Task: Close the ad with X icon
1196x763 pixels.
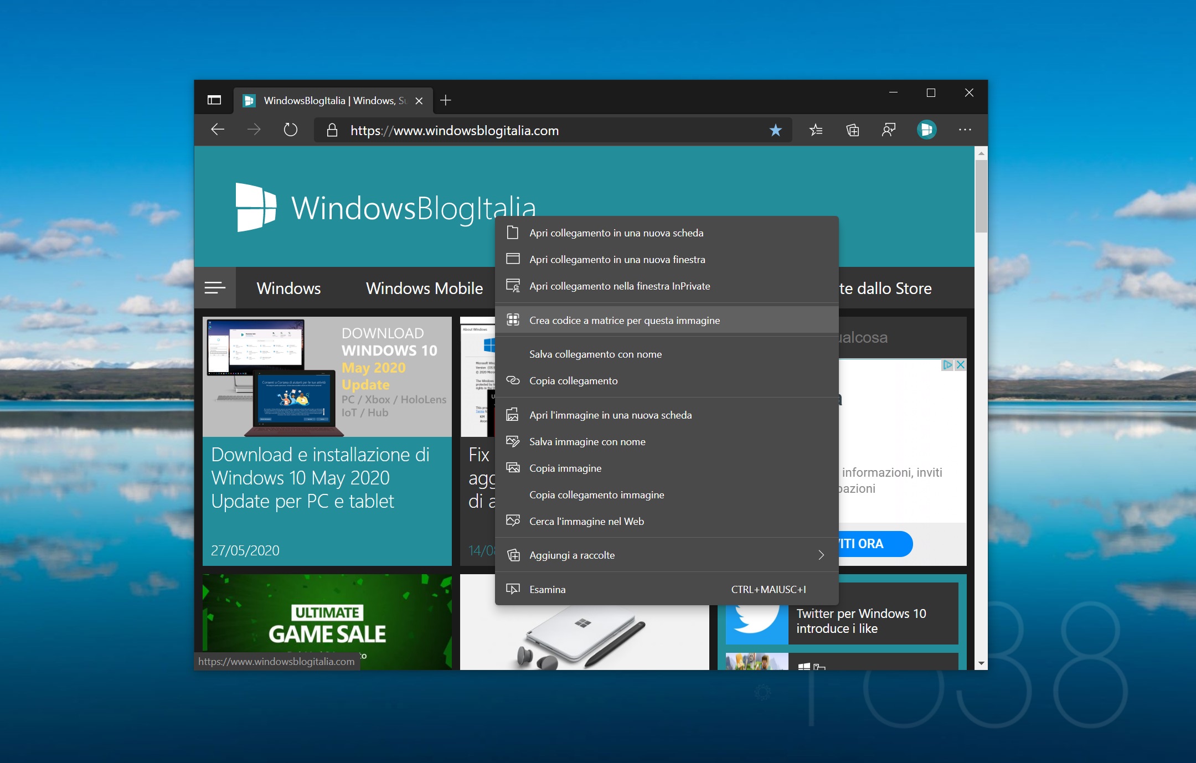Action: (x=961, y=365)
